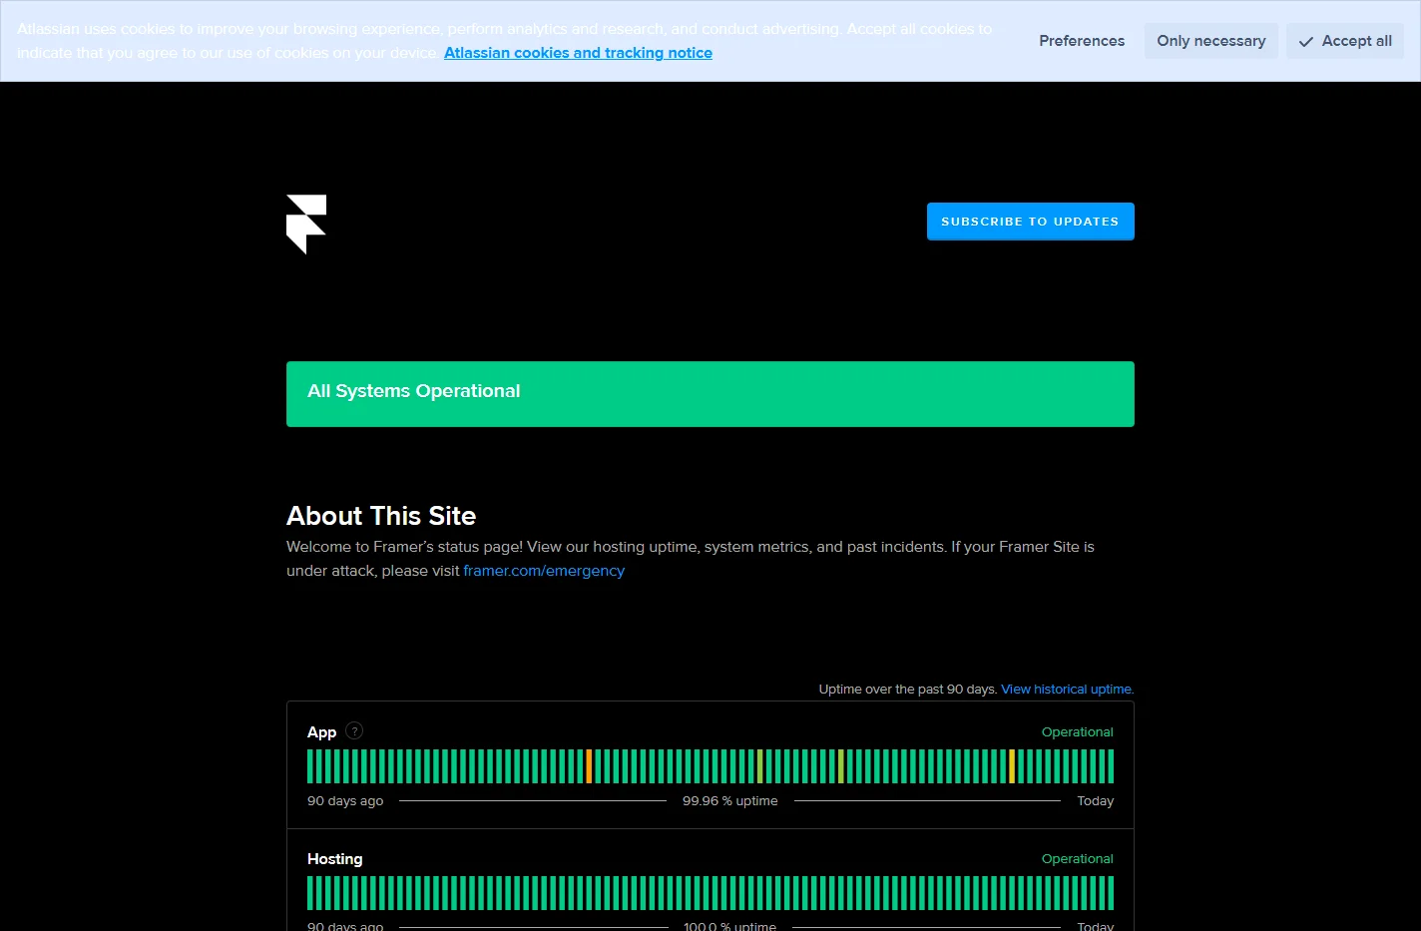Image resolution: width=1421 pixels, height=931 pixels.
Task: Select the App component name
Action: (321, 732)
